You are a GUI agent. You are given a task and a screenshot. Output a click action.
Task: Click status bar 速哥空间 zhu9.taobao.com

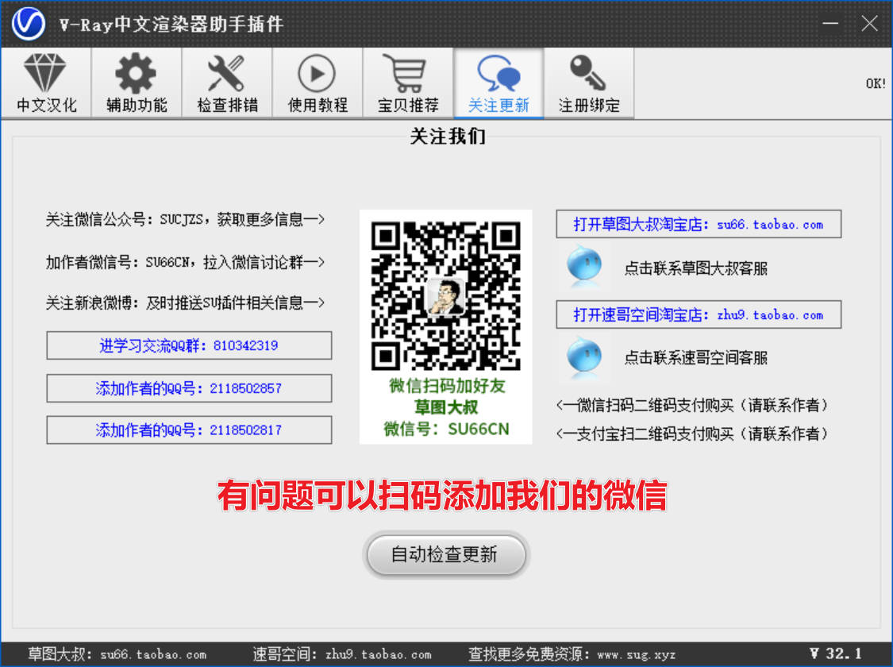[341, 654]
